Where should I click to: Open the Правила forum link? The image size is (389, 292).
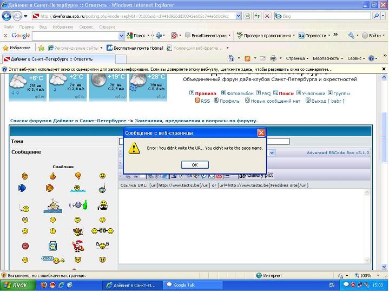pyautogui.click(x=205, y=93)
